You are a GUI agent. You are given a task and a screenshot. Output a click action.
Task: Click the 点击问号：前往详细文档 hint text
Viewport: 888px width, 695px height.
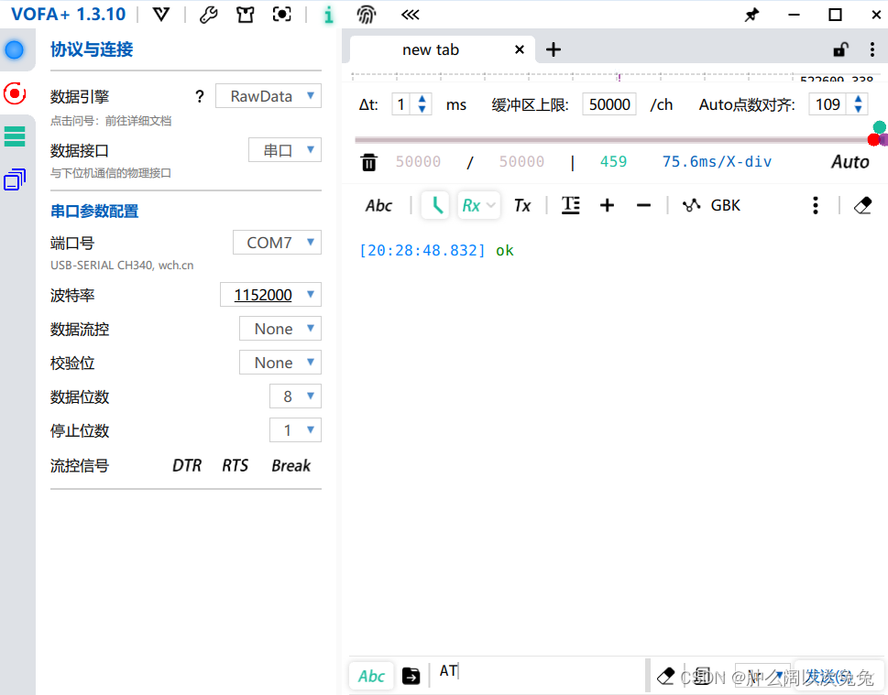click(x=111, y=121)
